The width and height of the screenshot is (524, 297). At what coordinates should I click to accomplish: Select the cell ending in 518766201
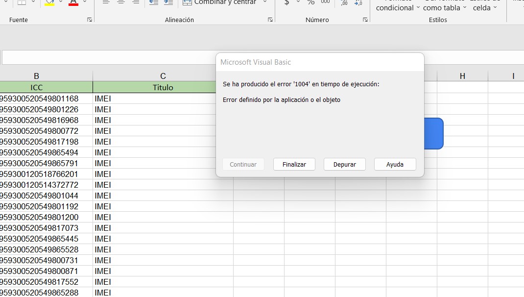click(46, 174)
